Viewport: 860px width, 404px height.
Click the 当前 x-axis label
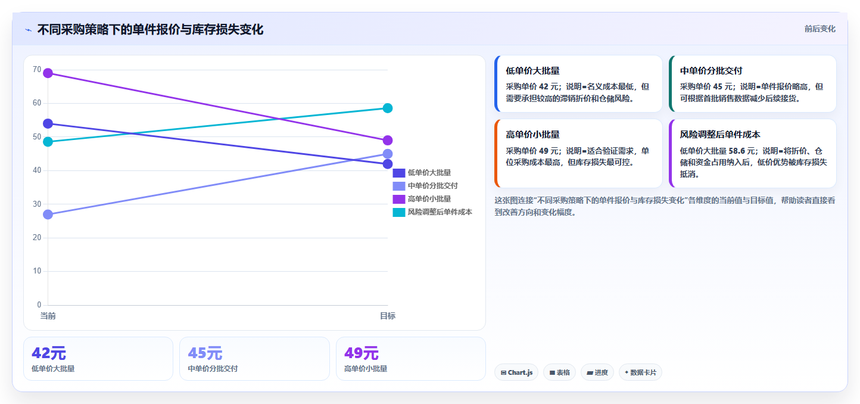48,316
